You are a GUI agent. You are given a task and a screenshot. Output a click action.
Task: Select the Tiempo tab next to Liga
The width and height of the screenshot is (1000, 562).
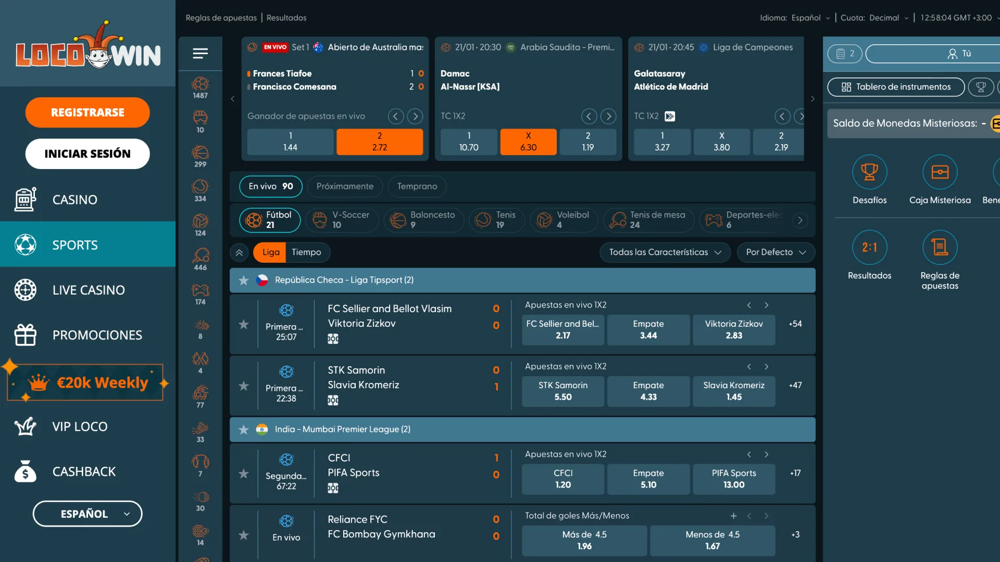pyautogui.click(x=307, y=252)
